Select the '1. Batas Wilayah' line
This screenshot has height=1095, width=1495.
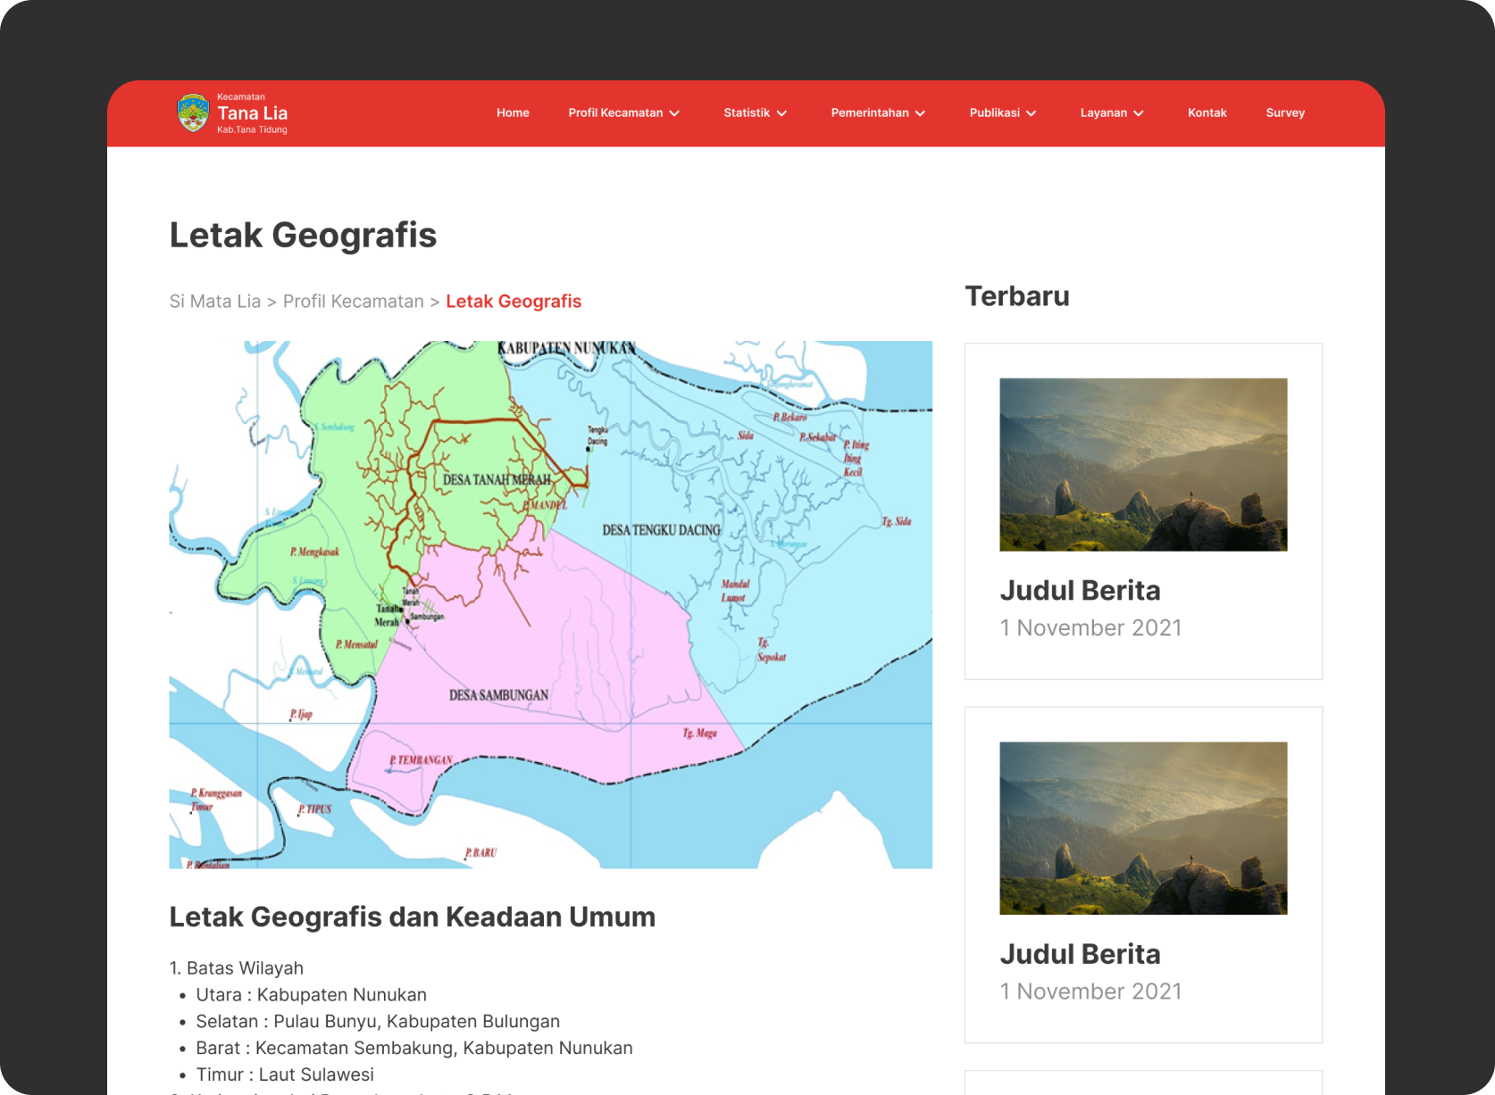click(x=237, y=968)
